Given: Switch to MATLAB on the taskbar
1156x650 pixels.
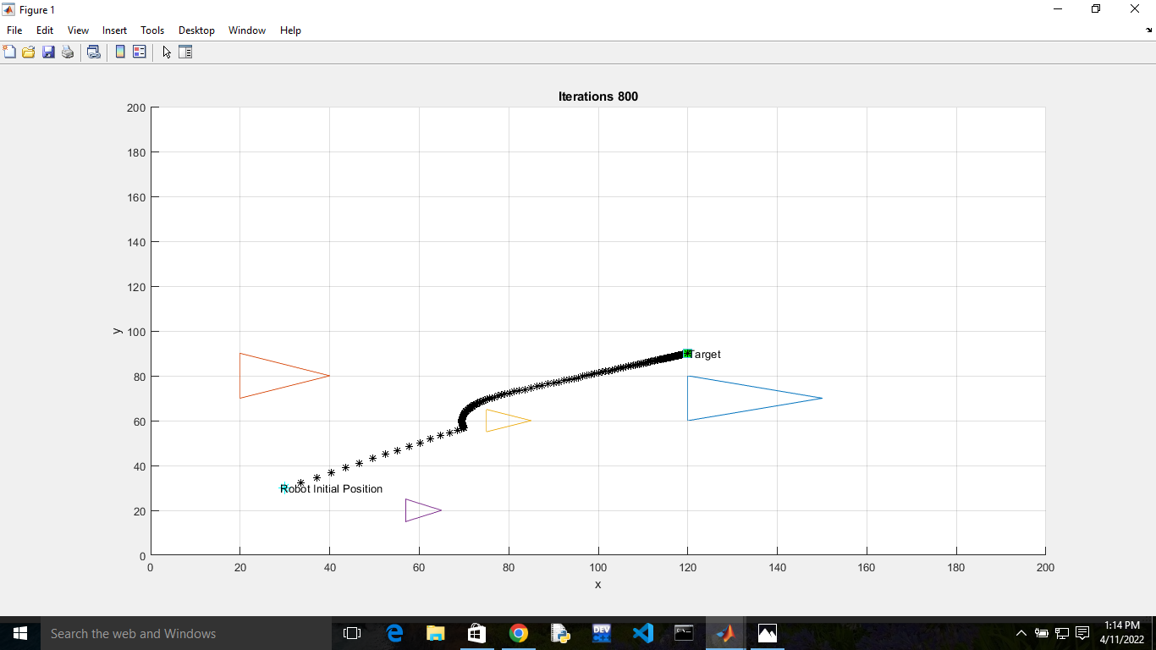Looking at the screenshot, I should coord(724,633).
